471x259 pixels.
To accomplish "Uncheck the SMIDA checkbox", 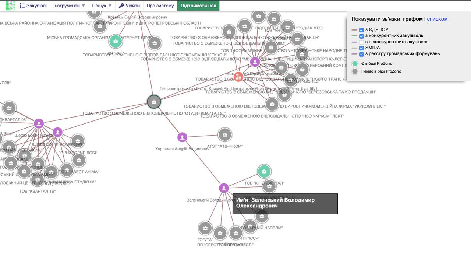I will coord(361,48).
